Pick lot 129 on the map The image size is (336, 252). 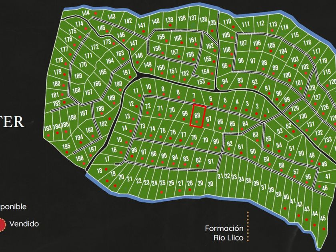(295, 108)
